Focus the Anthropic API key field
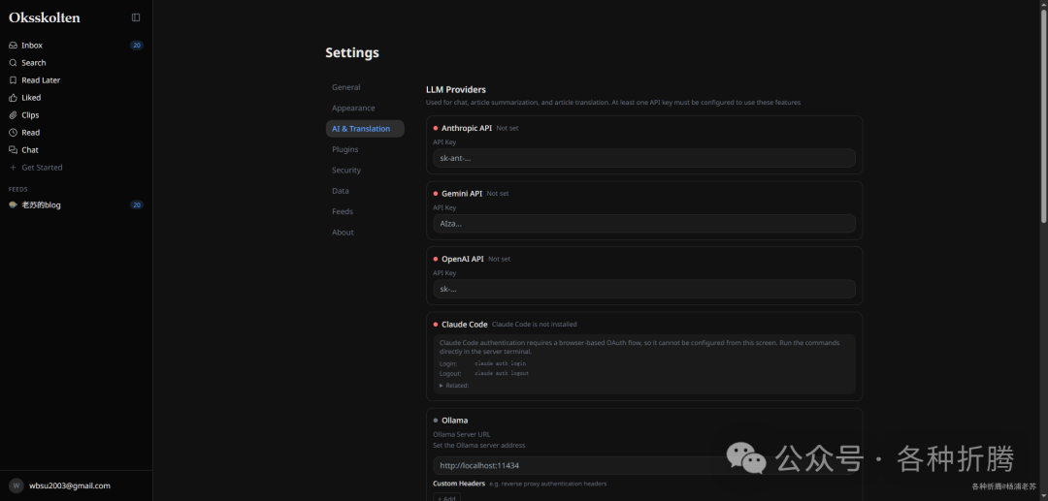Image resolution: width=1048 pixels, height=501 pixels. 643,158
